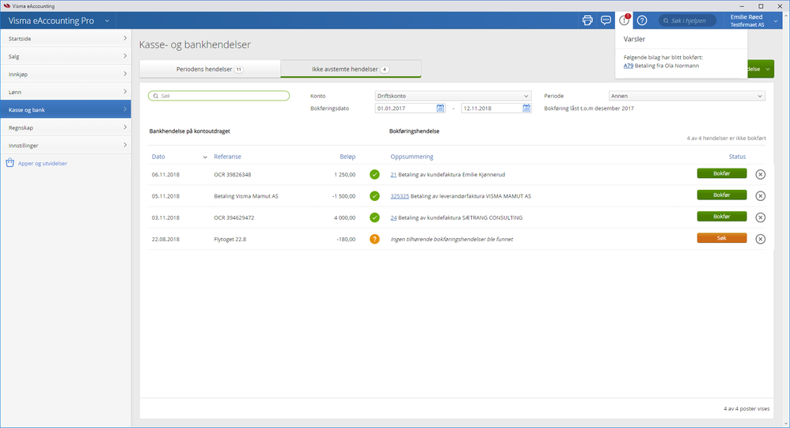The height and width of the screenshot is (428, 790).
Task: Open the print icon in top bar
Action: [x=587, y=21]
